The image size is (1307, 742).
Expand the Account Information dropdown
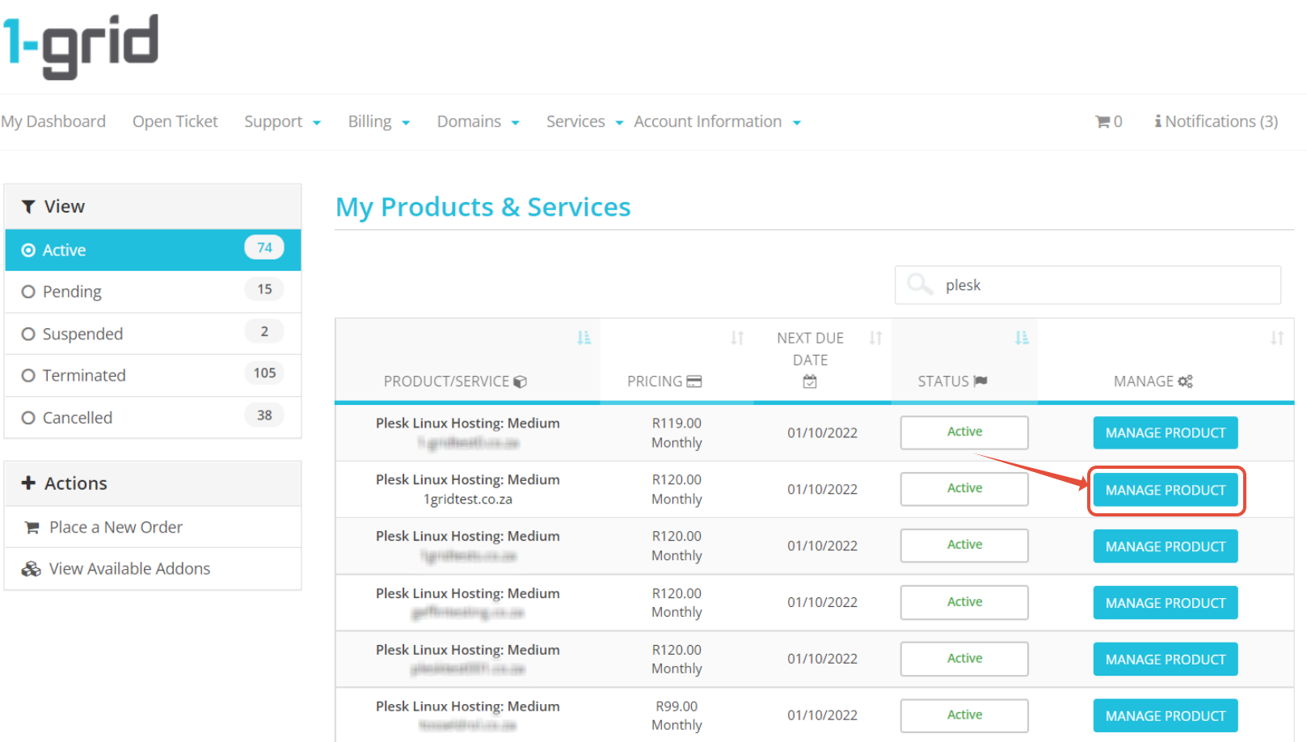point(718,122)
